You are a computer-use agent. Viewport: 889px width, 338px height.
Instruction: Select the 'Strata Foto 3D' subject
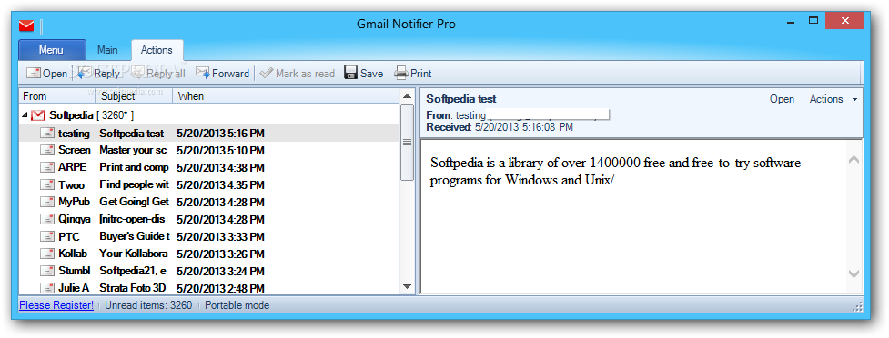point(132,288)
